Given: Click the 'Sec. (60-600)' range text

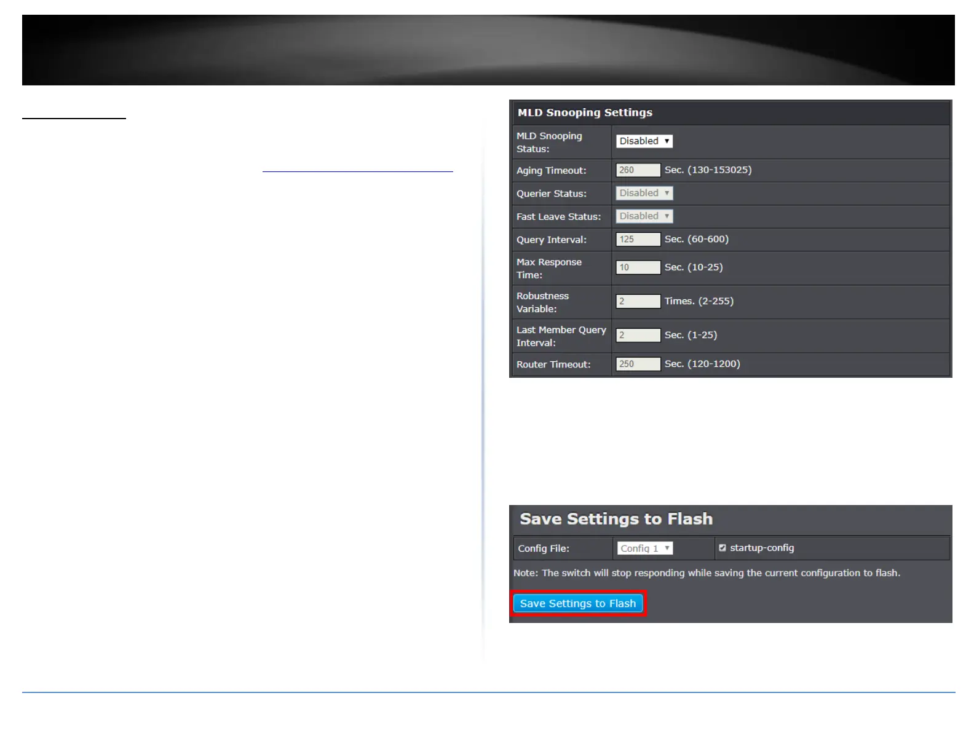Looking at the screenshot, I should tap(696, 239).
